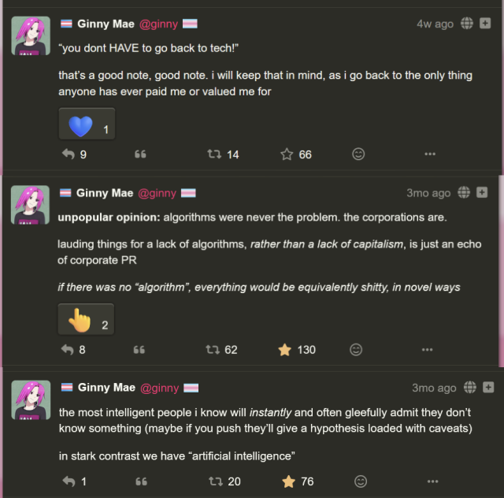Image resolution: width=504 pixels, height=498 pixels.
Task: Open more options on algorithms post
Action: pyautogui.click(x=428, y=349)
